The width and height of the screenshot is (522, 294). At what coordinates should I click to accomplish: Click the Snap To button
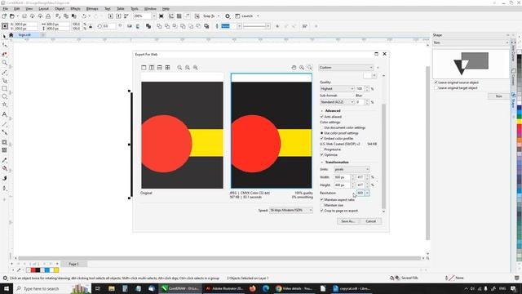point(210,16)
